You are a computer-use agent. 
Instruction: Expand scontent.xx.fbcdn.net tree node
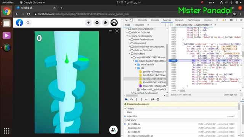(127, 29)
